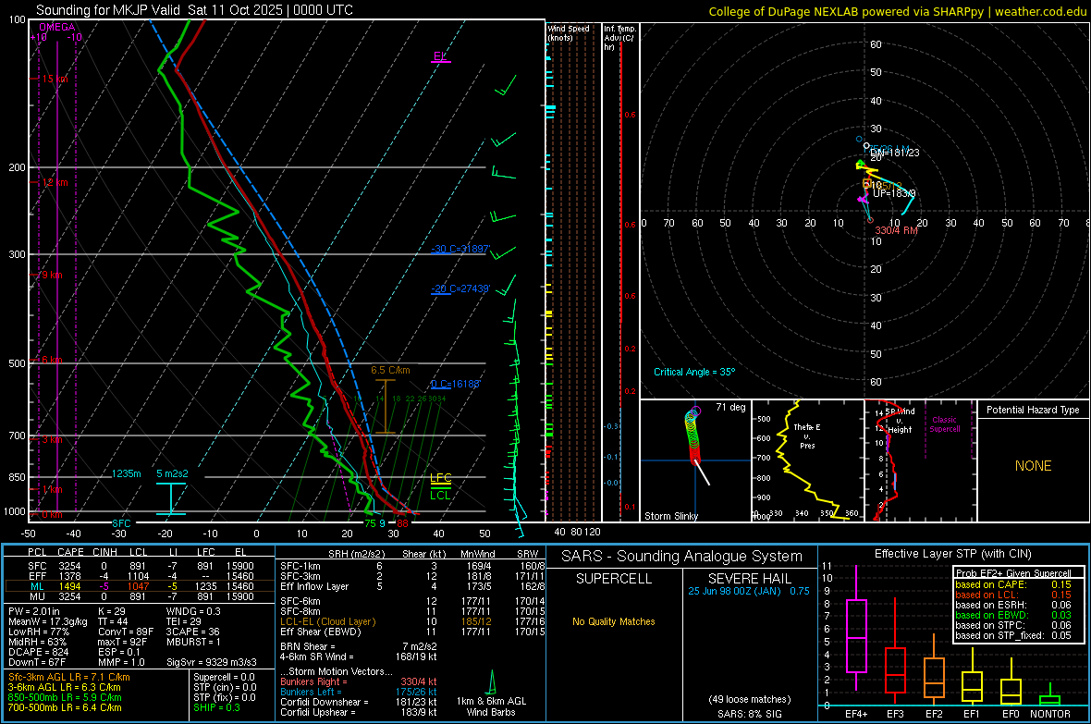Viewport: 1091px width, 724px height.
Task: Click the 'Potential Hazard Type' header
Action: point(1033,410)
